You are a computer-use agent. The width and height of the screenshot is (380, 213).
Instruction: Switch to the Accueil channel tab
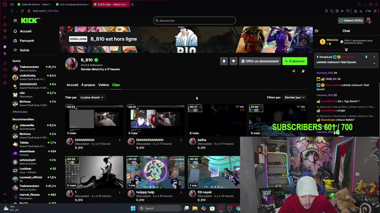(x=72, y=85)
